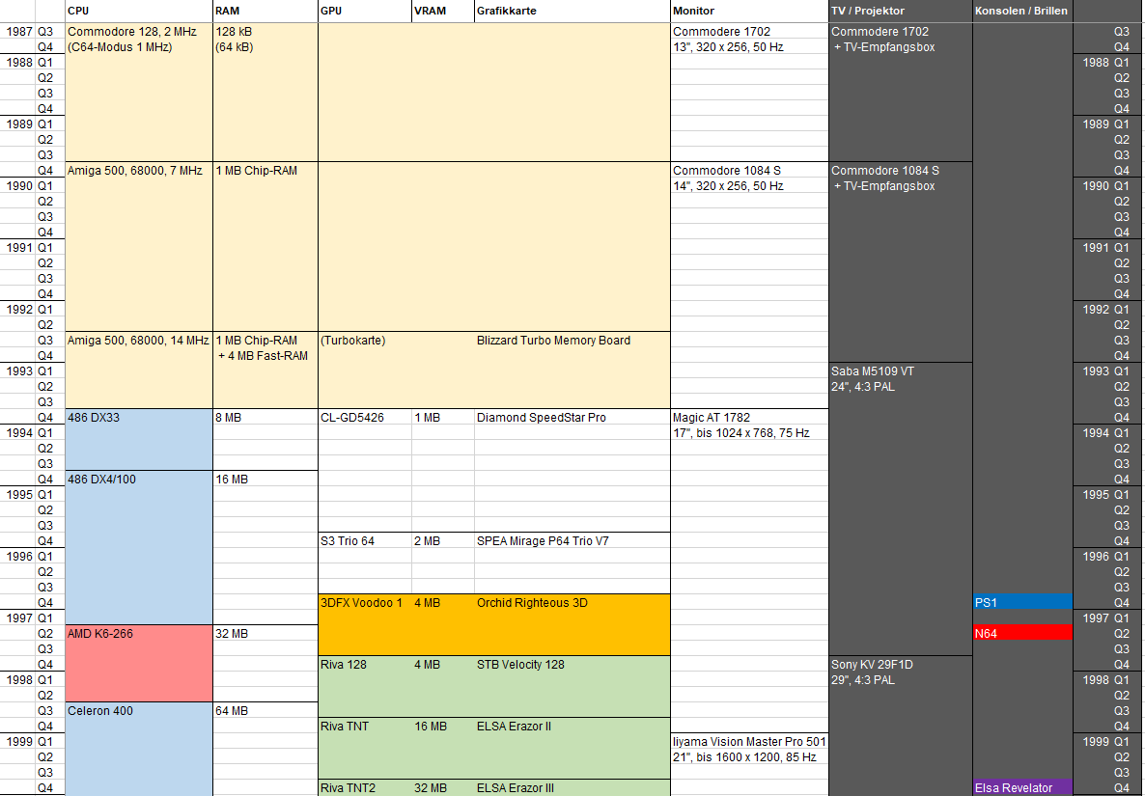Image resolution: width=1145 pixels, height=796 pixels.
Task: Click the Riva TNT2 cell
Action: 364,788
